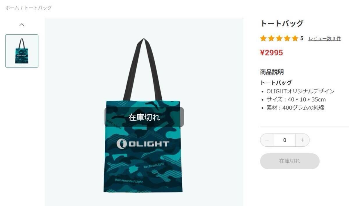Click the トートバッグ product title heading
The height and width of the screenshot is (206, 349).
(282, 24)
